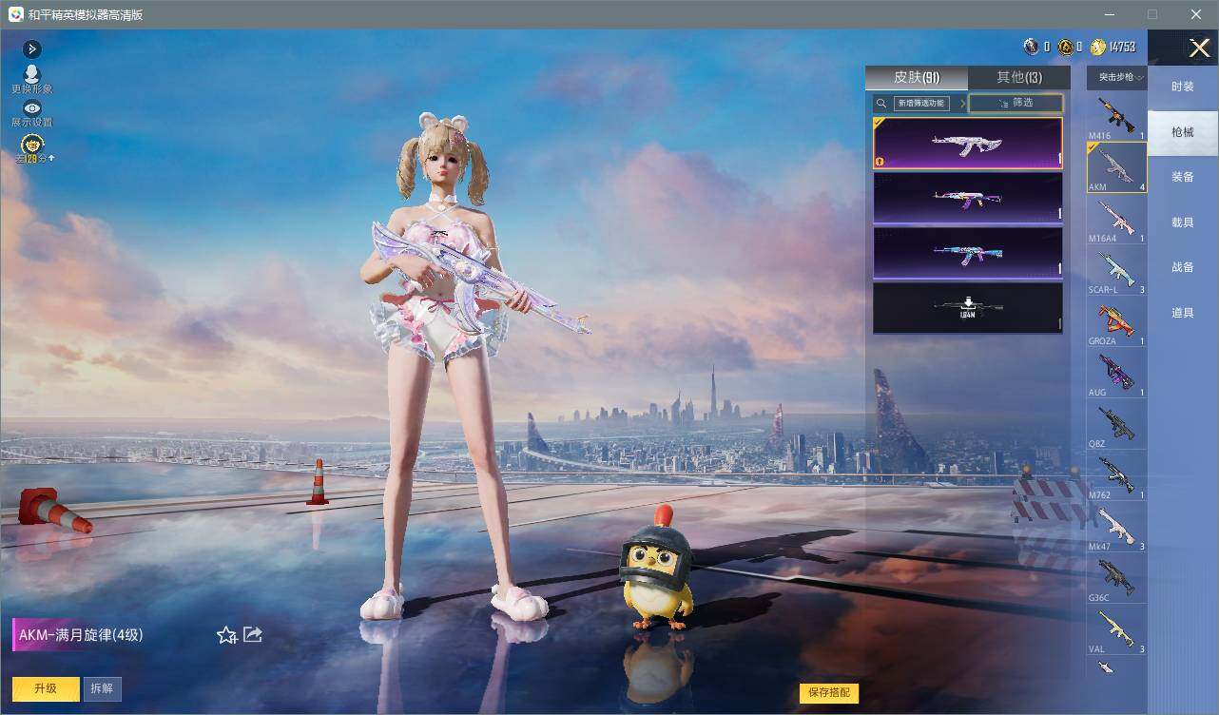Switch to the 其他(13) tab
The image size is (1219, 715).
pos(1018,78)
